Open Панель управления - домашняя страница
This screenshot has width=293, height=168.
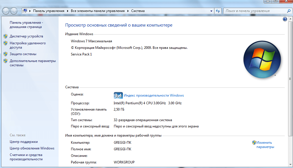[26, 25]
